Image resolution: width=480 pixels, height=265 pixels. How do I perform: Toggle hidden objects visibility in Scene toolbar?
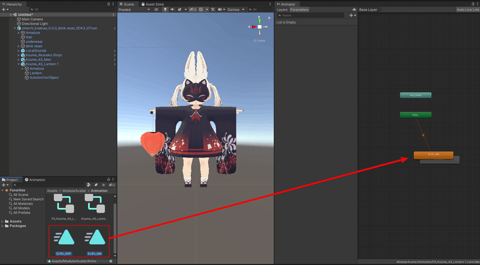tap(193, 10)
